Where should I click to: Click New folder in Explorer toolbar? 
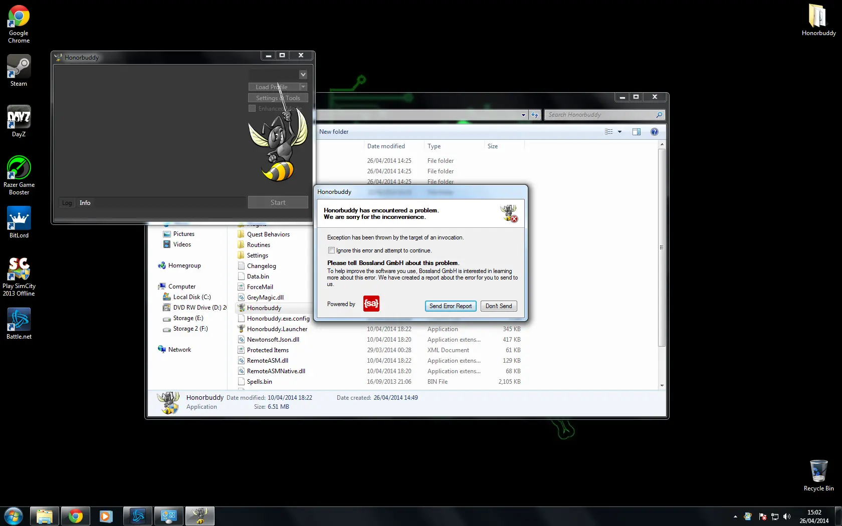pyautogui.click(x=334, y=132)
